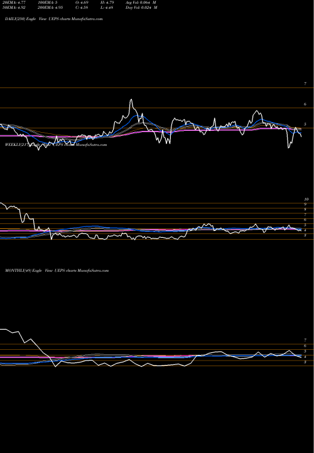
Task: Select the close price C: 4.58
Action: pyautogui.click(x=82, y=8)
